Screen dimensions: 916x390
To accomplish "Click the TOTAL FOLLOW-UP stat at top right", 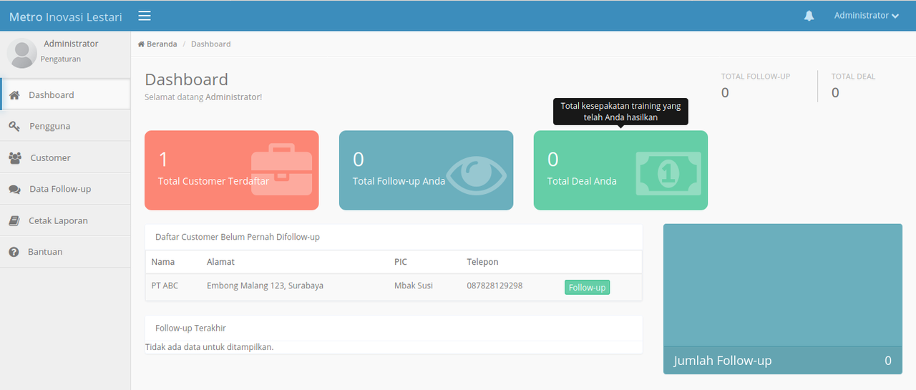I will coord(756,86).
